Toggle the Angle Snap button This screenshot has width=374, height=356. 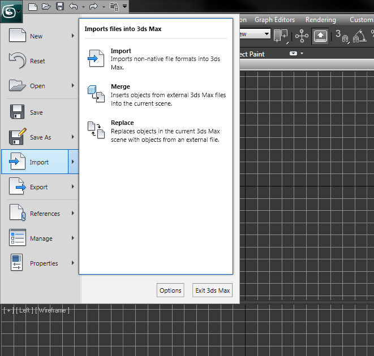pos(359,36)
